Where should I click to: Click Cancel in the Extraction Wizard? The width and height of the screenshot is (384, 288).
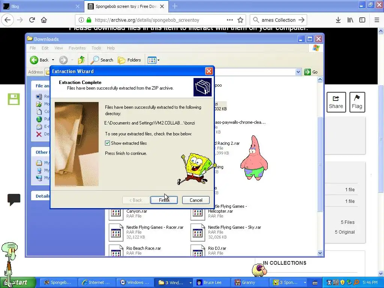pos(196,200)
